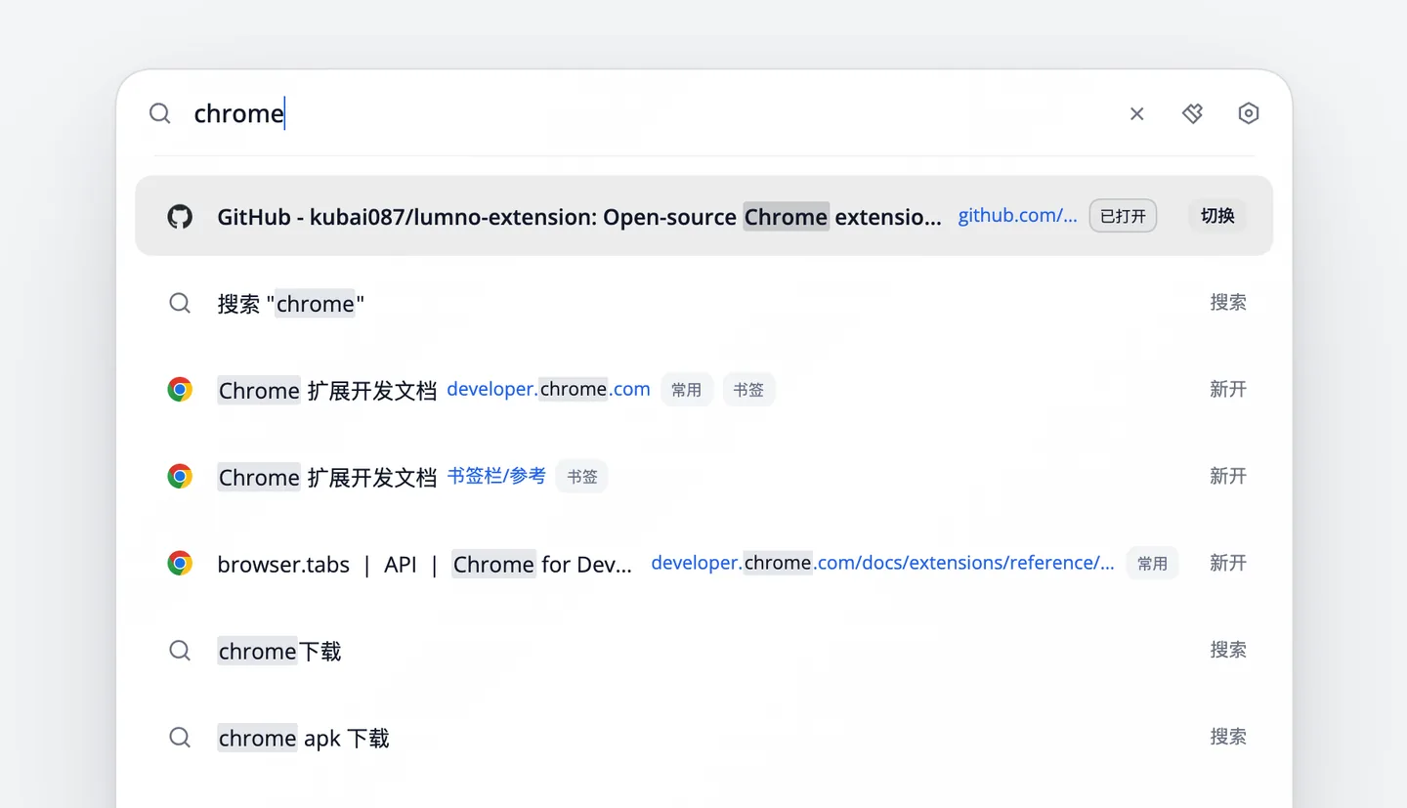Select Chrome 扩展开发文档 title next to developer.chrome.com
This screenshot has height=808, width=1407.
pyautogui.click(x=327, y=391)
